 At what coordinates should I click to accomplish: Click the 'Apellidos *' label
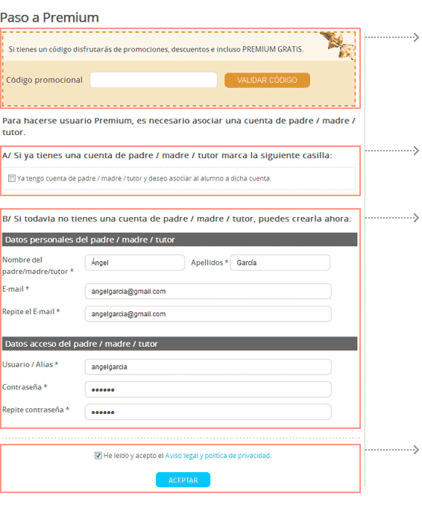pyautogui.click(x=210, y=263)
